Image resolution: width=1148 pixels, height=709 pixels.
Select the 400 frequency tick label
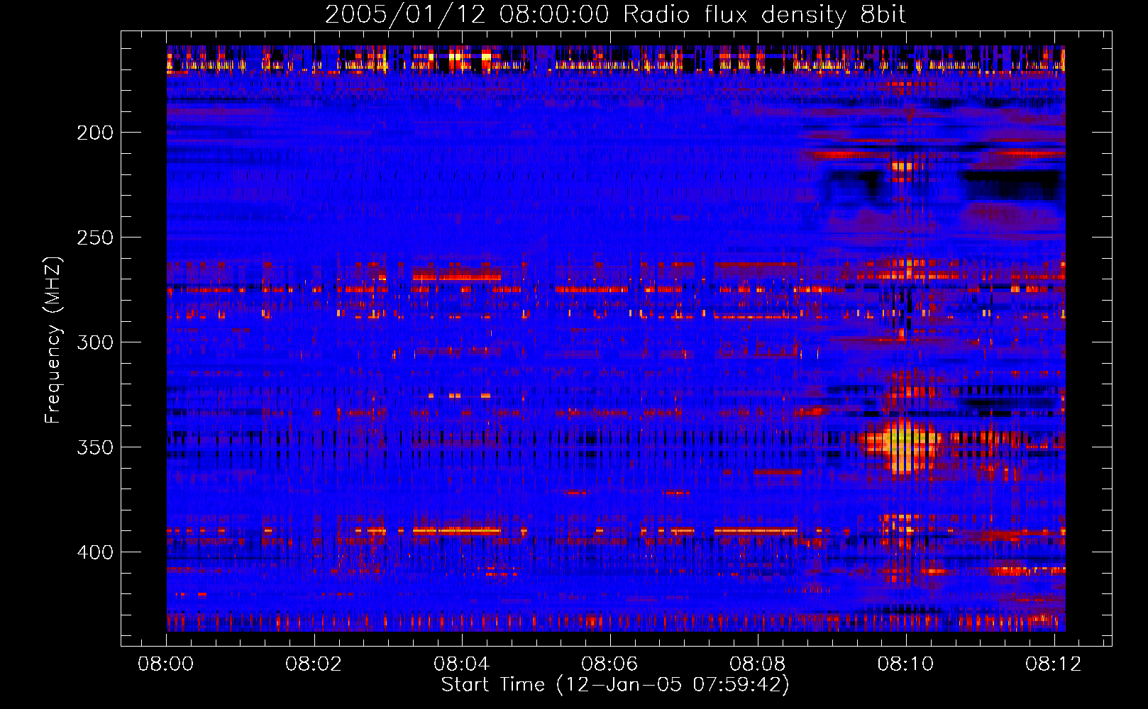pos(95,552)
